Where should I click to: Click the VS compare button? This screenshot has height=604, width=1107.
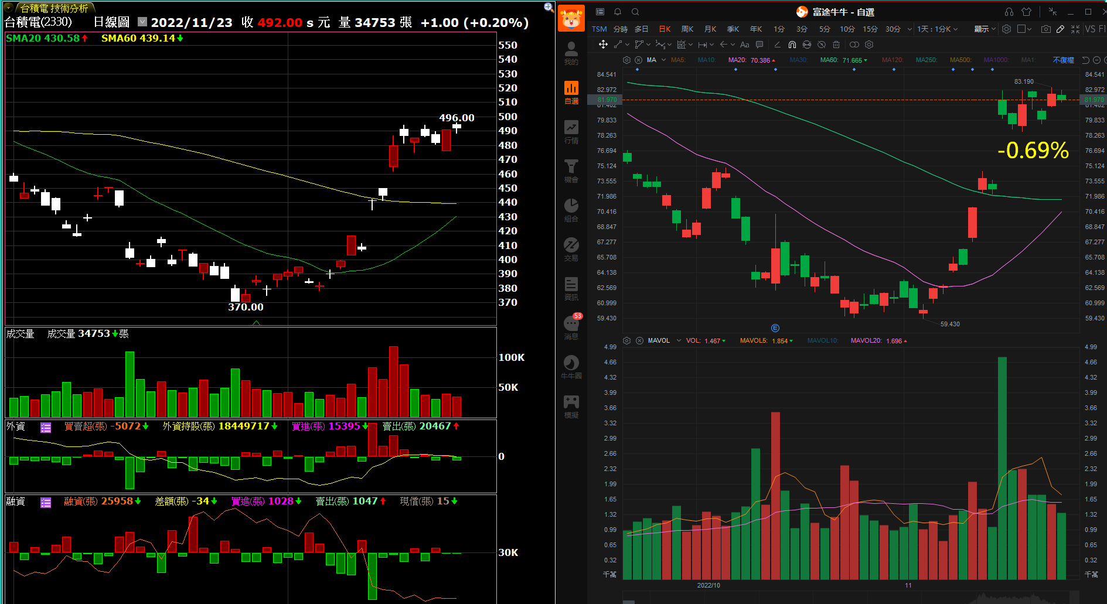pyautogui.click(x=1090, y=29)
